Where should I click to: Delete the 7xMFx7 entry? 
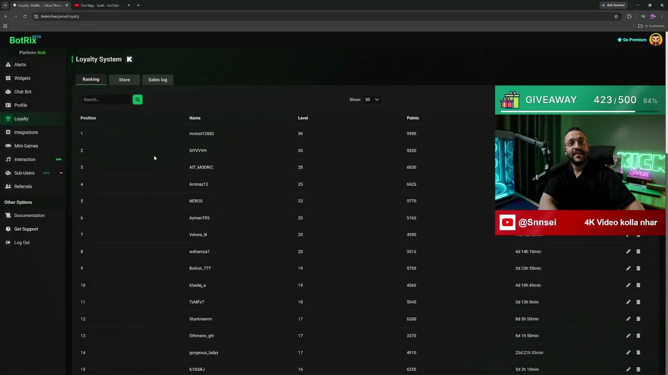point(638,302)
